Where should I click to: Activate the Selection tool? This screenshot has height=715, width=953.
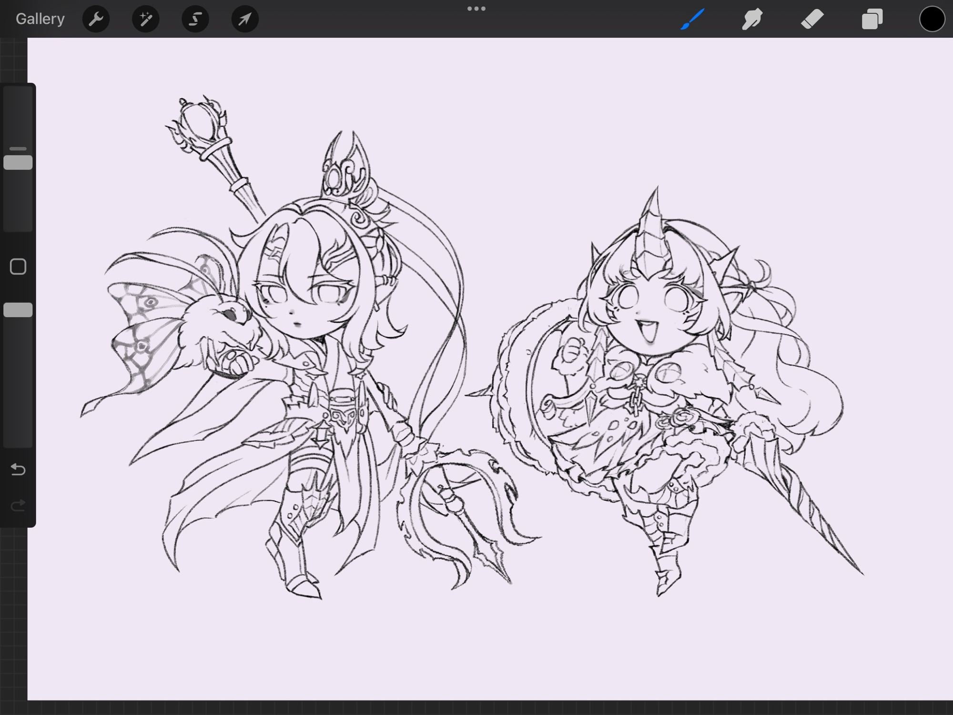click(x=195, y=19)
